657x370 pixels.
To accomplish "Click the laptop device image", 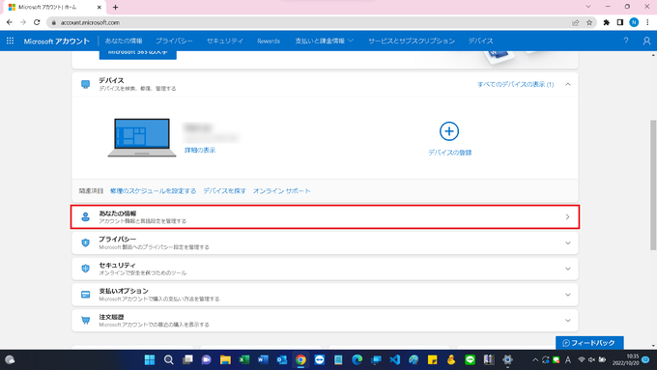I will [x=142, y=137].
